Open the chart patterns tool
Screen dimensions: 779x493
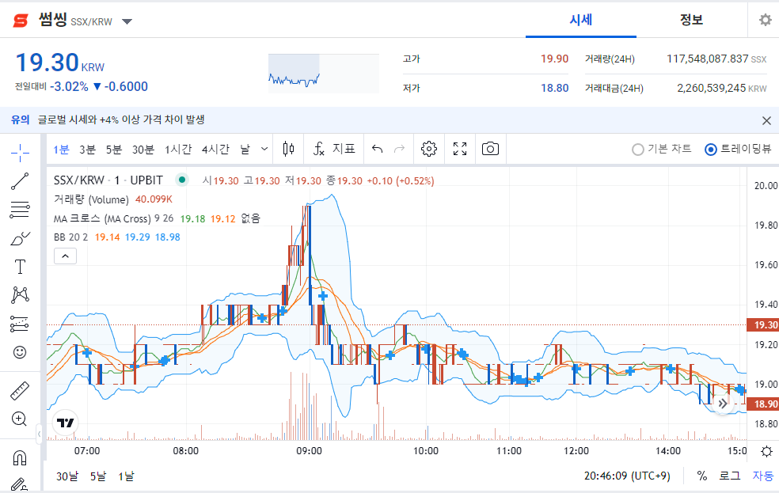point(20,295)
